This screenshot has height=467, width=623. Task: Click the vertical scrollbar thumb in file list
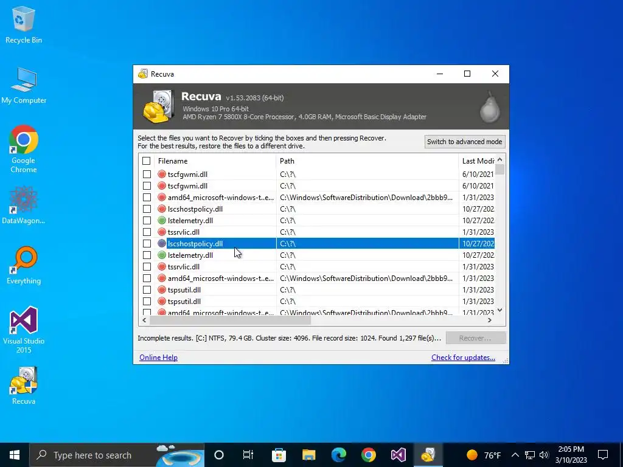click(500, 170)
